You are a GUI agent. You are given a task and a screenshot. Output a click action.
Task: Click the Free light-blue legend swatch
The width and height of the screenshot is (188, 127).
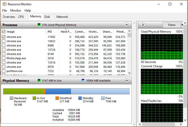point(103,98)
